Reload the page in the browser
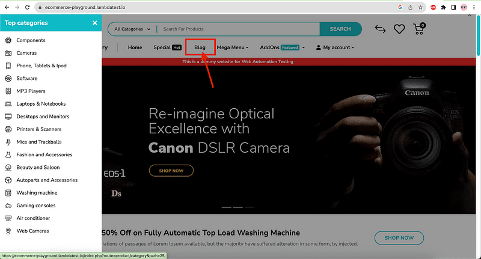 click(27, 7)
